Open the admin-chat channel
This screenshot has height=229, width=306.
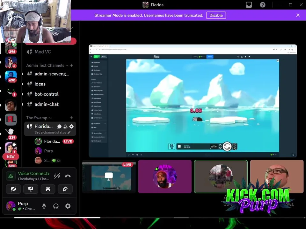click(50, 104)
